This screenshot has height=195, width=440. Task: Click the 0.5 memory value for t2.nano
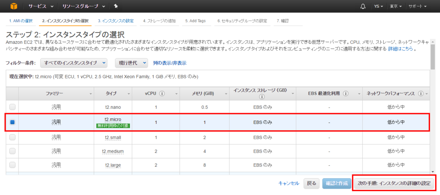205,107
